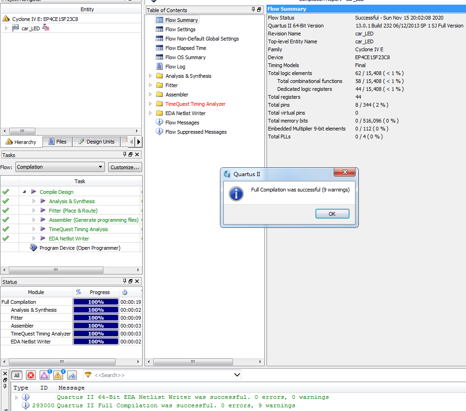Viewport: 466px width, 411px height.
Task: Click the EDA Netlist Writer folder icon
Action: point(159,113)
